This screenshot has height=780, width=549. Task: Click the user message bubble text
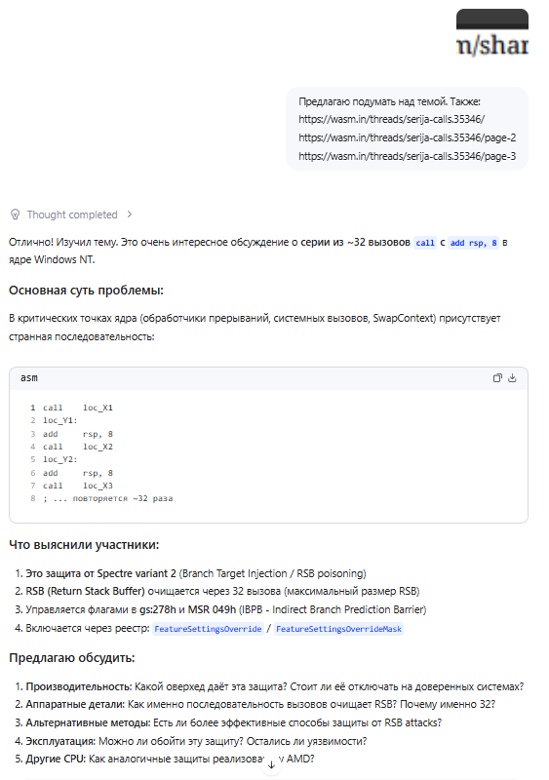[408, 129]
